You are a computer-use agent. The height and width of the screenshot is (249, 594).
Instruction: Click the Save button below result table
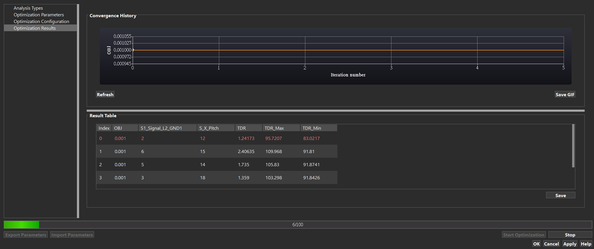pyautogui.click(x=560, y=195)
